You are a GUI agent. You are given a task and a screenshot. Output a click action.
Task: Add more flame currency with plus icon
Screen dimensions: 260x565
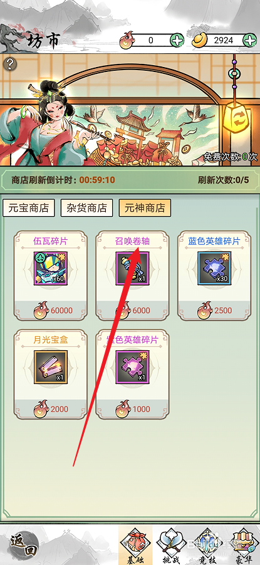click(177, 40)
